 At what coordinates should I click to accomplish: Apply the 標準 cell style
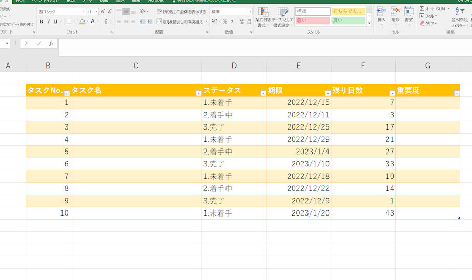click(x=313, y=11)
